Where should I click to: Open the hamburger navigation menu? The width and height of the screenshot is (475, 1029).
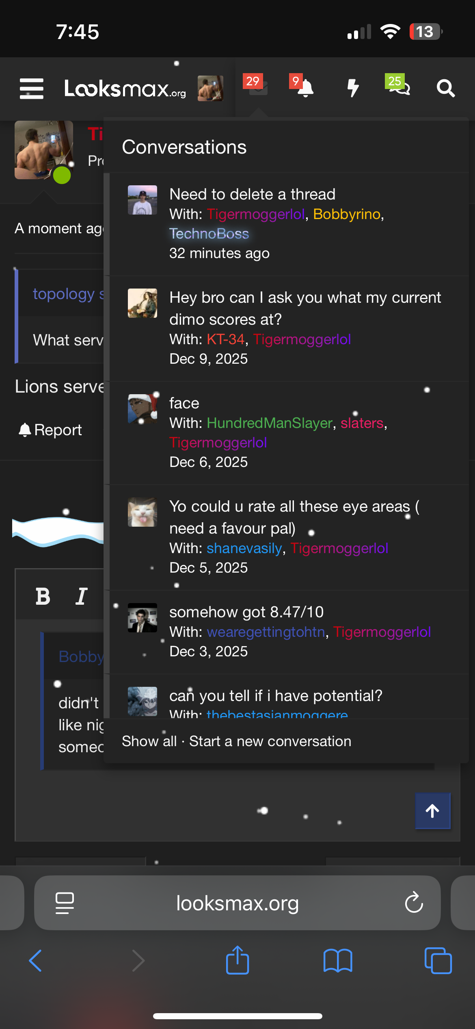[32, 89]
